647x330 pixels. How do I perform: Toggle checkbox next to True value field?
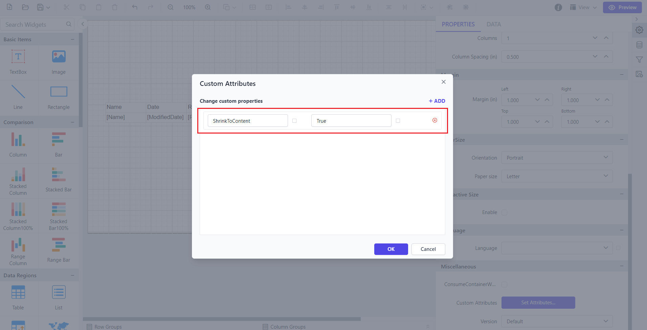[x=398, y=121]
